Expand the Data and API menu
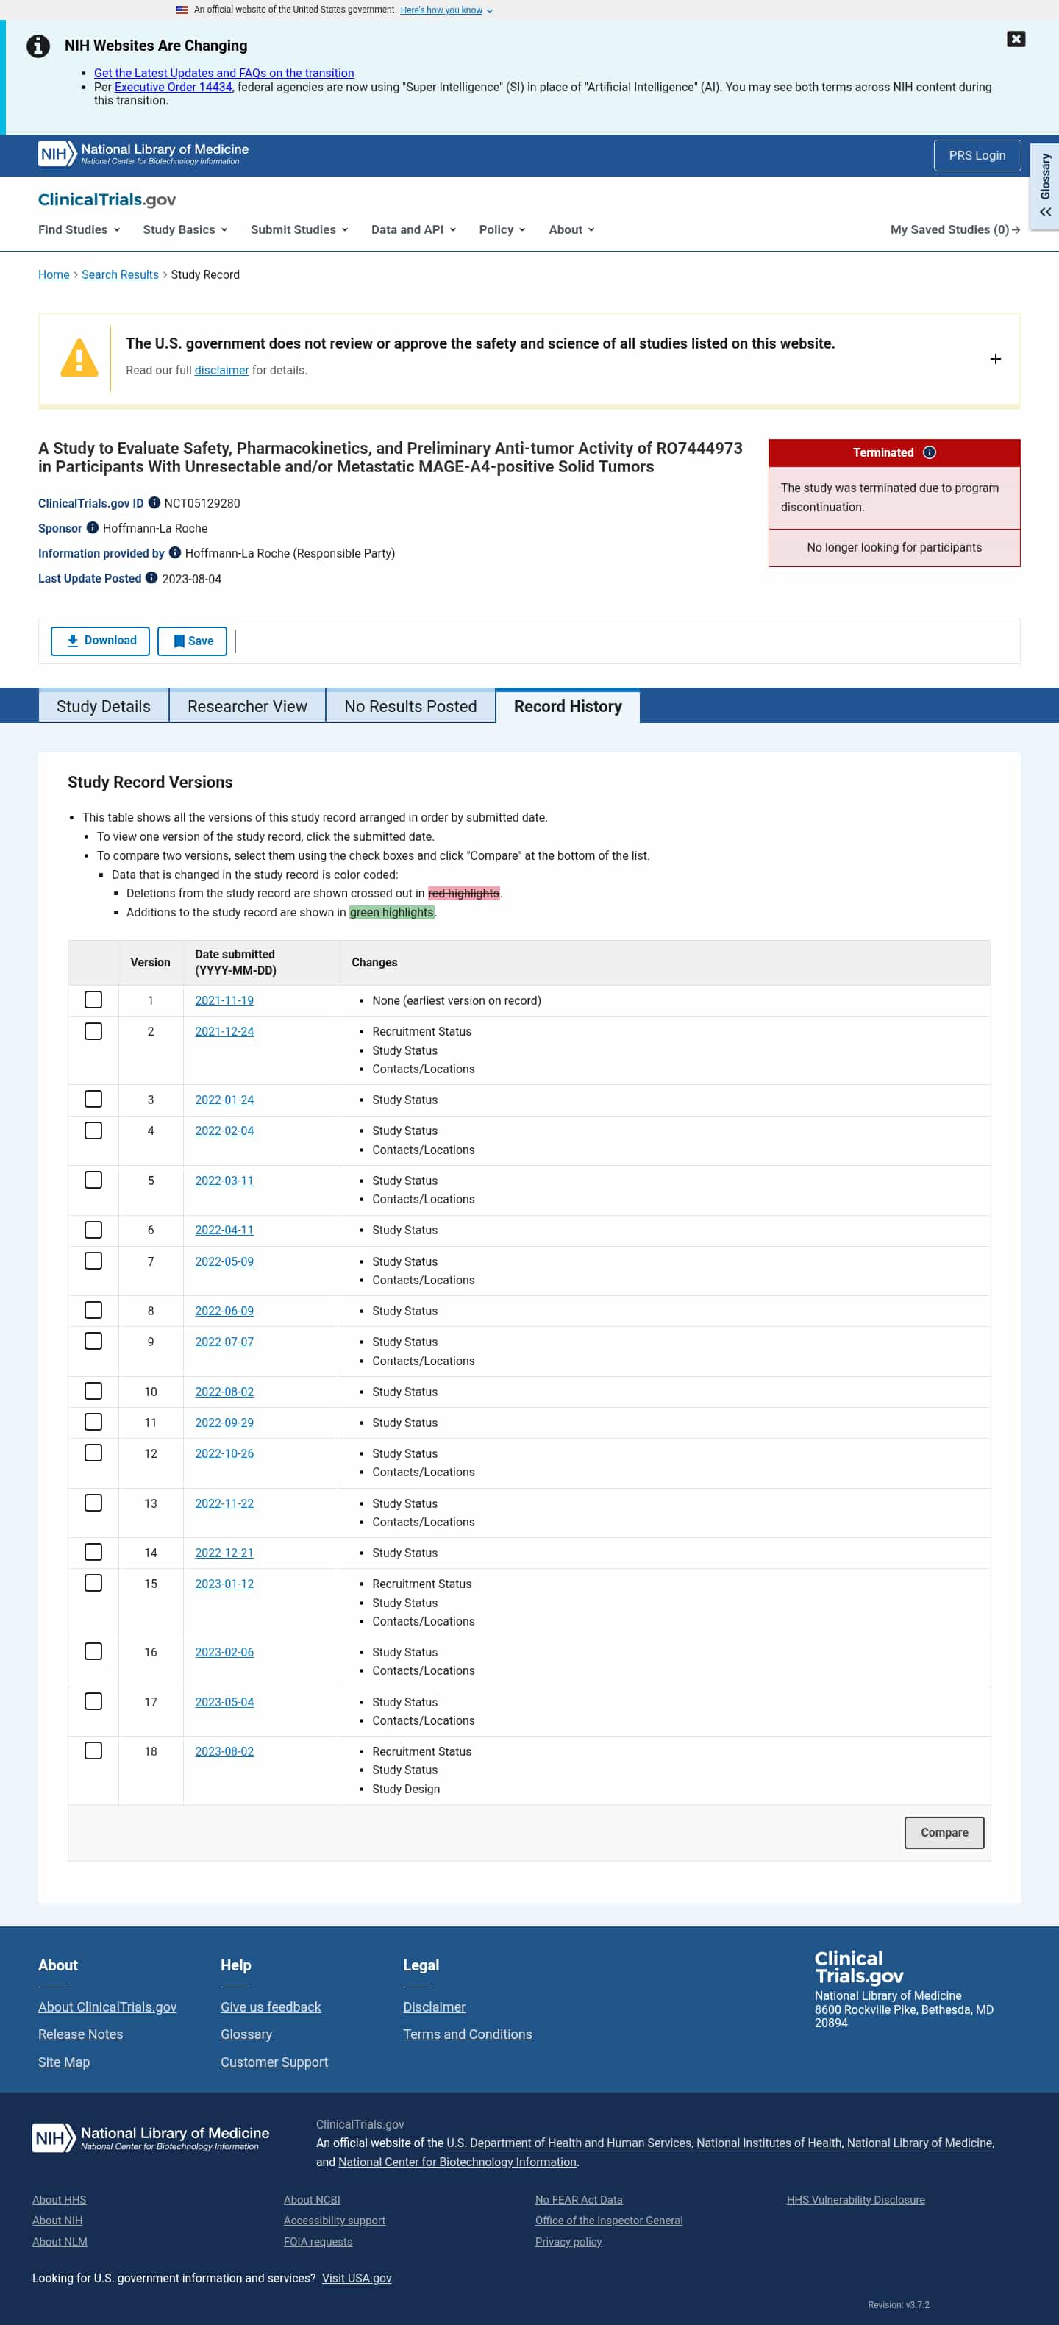 [x=414, y=229]
